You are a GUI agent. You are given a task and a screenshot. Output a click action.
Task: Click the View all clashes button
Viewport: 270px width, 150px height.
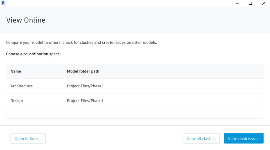pyautogui.click(x=201, y=139)
